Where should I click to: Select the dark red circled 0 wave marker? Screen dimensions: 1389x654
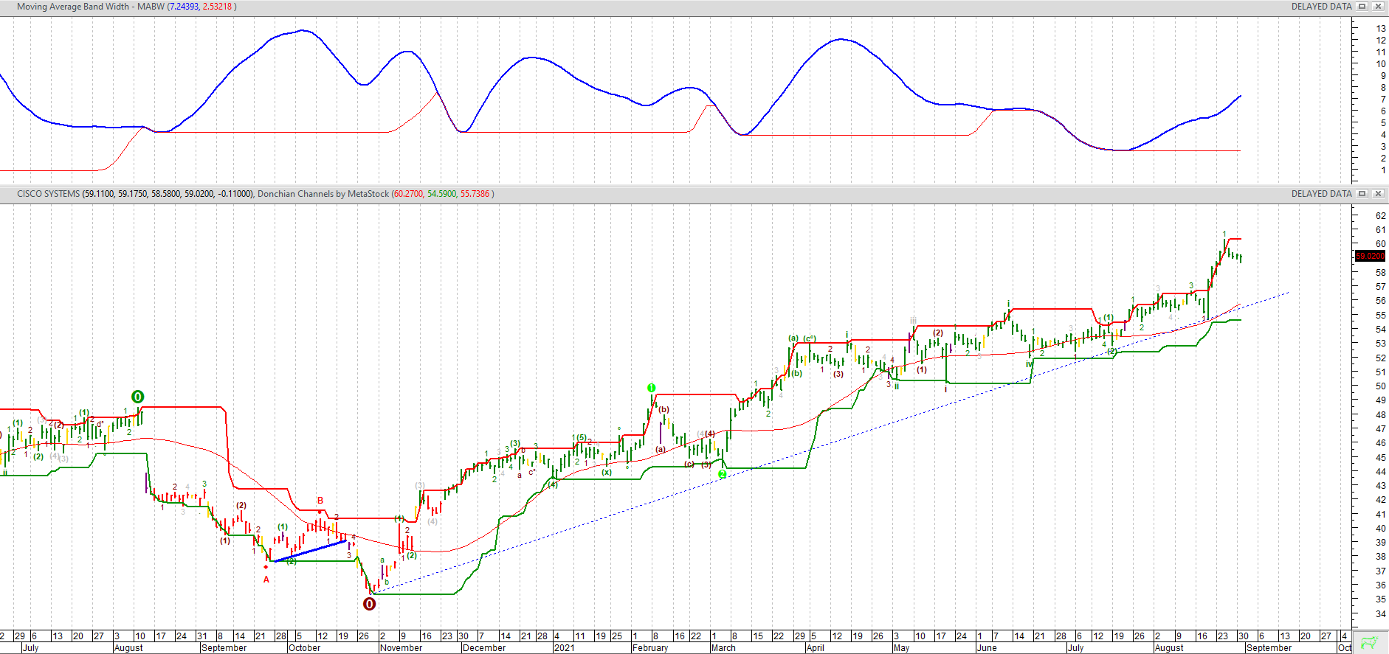(x=370, y=604)
